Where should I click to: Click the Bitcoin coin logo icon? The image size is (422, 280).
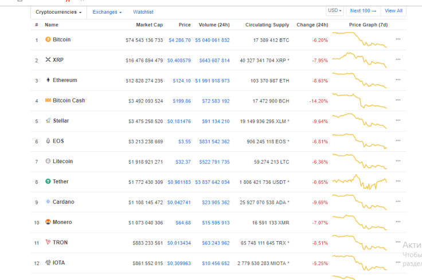[x=48, y=40]
